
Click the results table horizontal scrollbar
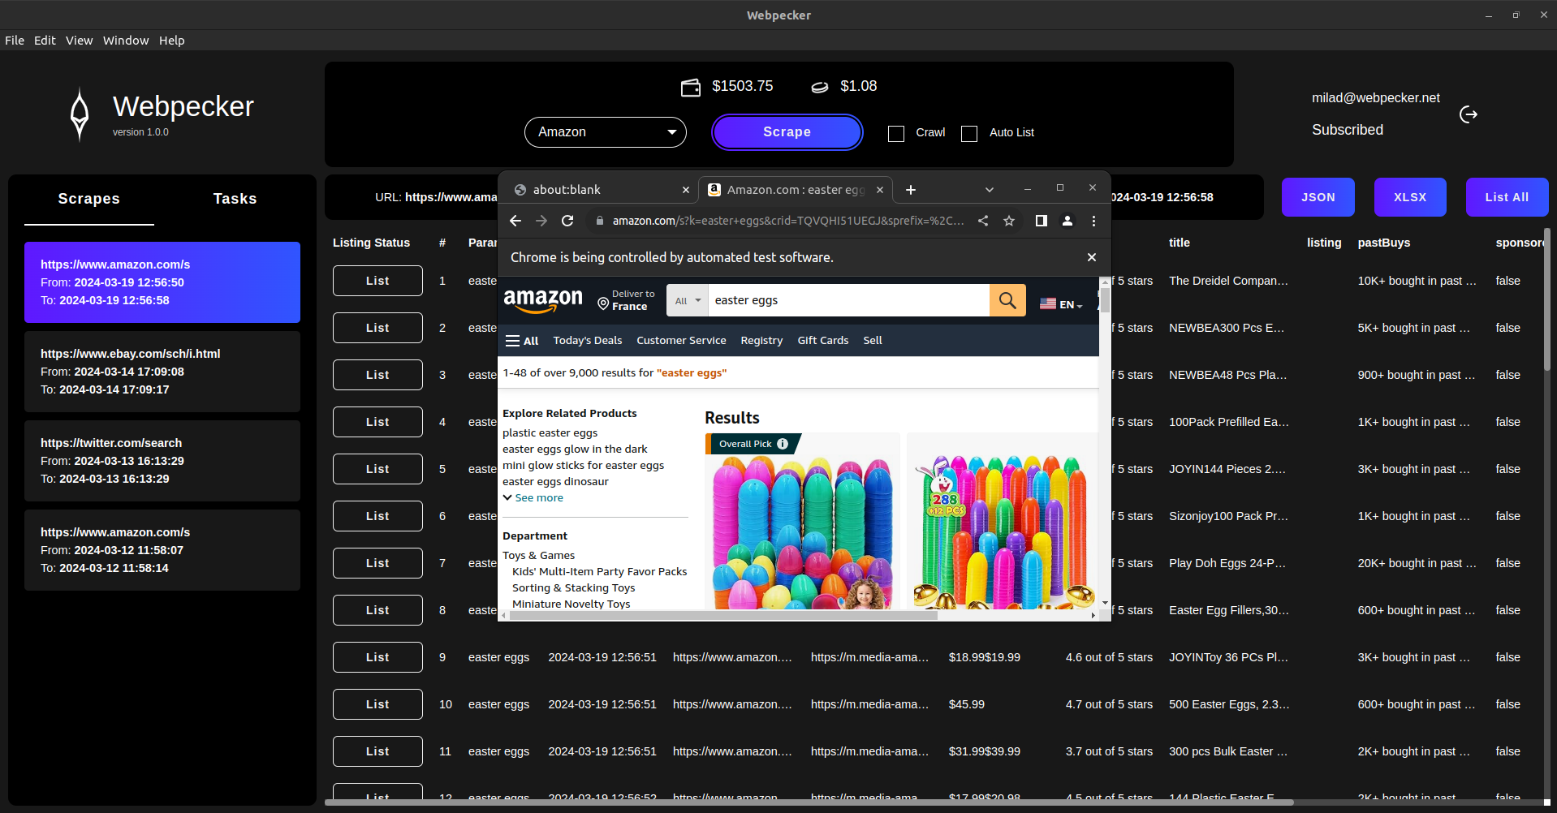click(808, 802)
